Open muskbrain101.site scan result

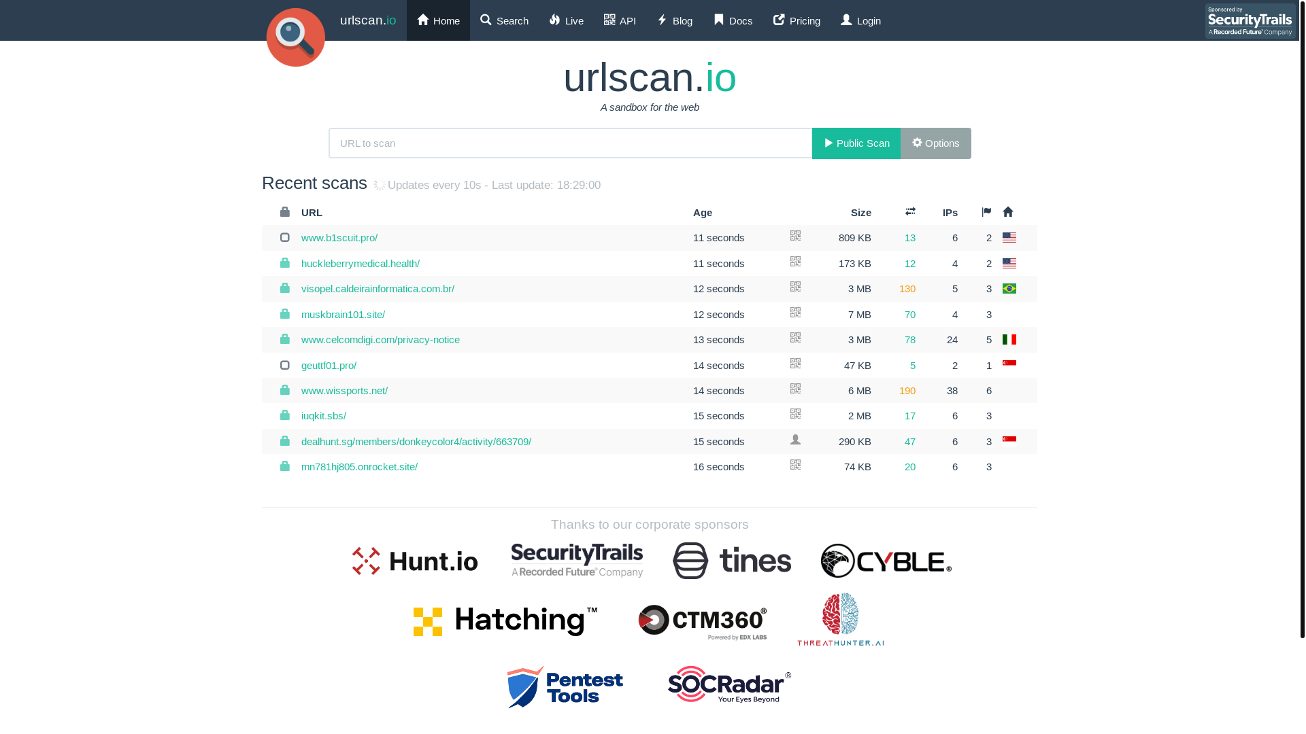(x=343, y=315)
